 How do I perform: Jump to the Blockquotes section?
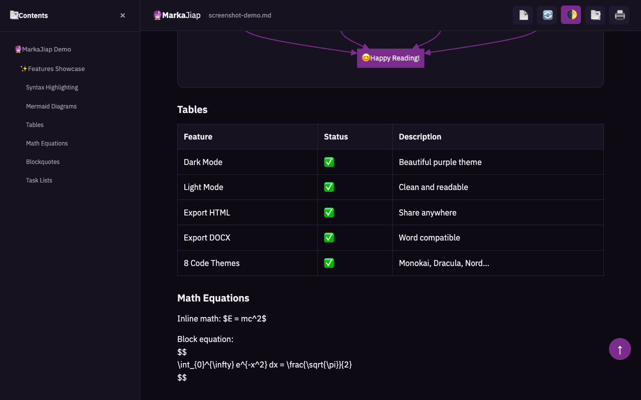click(x=43, y=162)
